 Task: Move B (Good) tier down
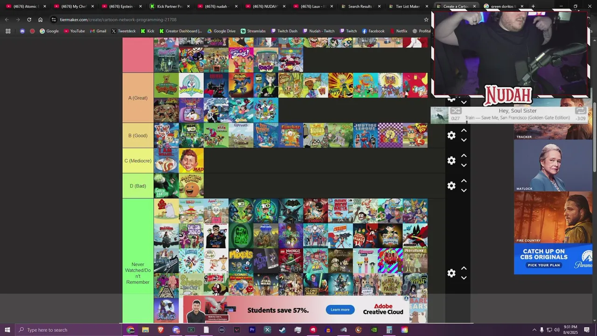coord(464,140)
